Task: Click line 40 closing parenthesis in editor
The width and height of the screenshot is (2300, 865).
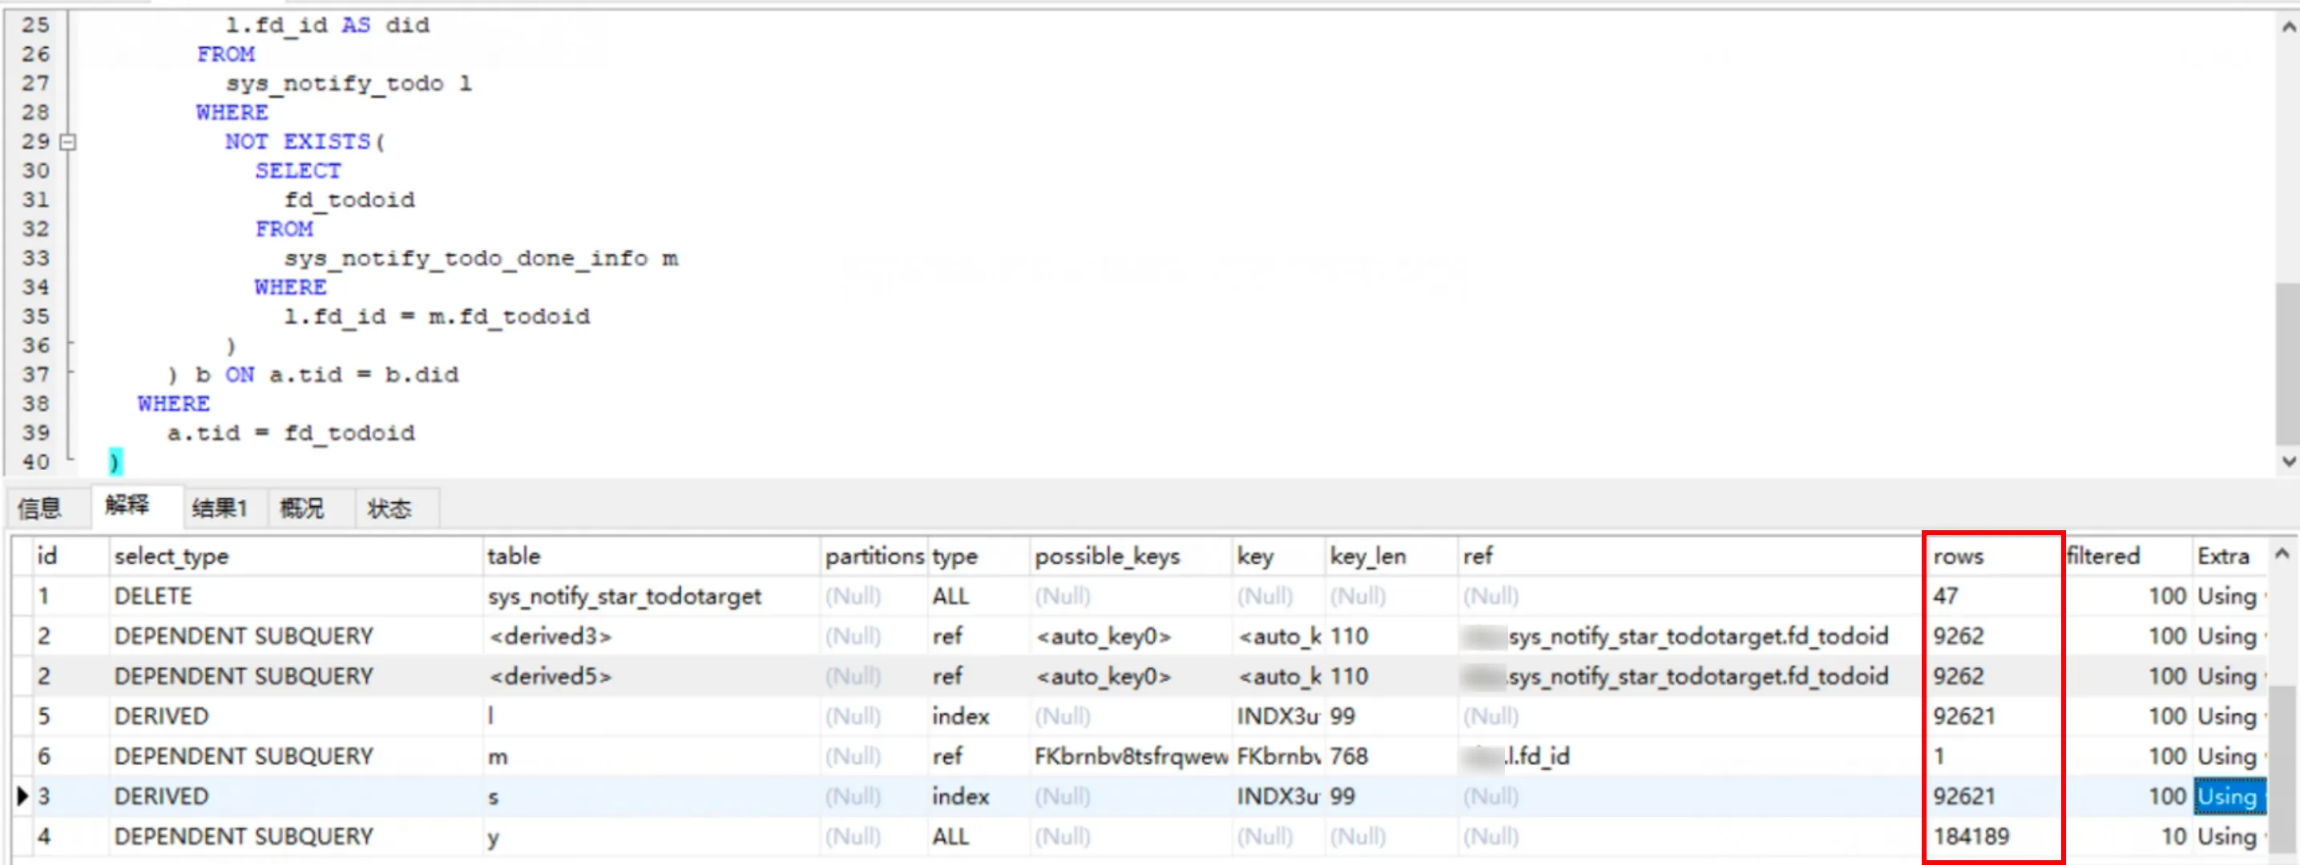Action: click(115, 462)
